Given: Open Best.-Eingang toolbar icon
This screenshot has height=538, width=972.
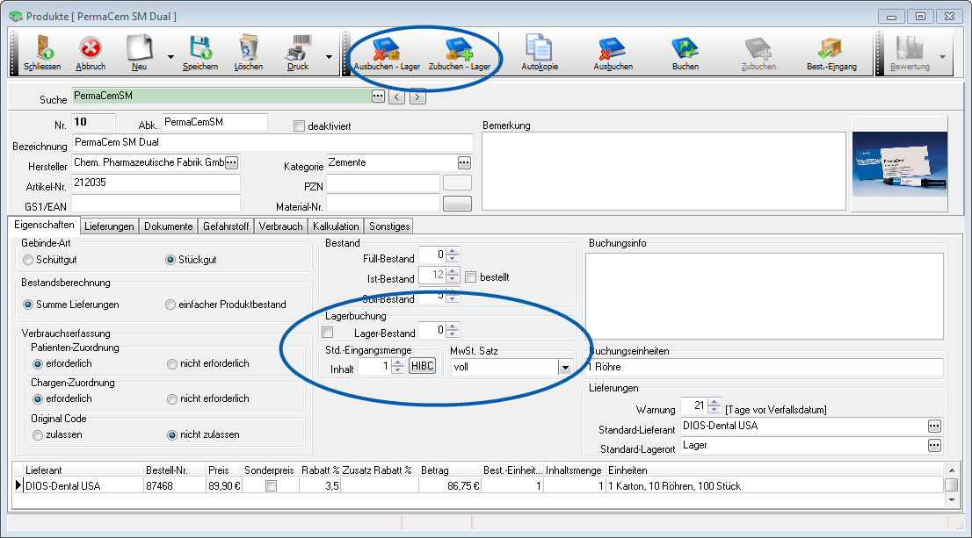Looking at the screenshot, I should tap(831, 48).
